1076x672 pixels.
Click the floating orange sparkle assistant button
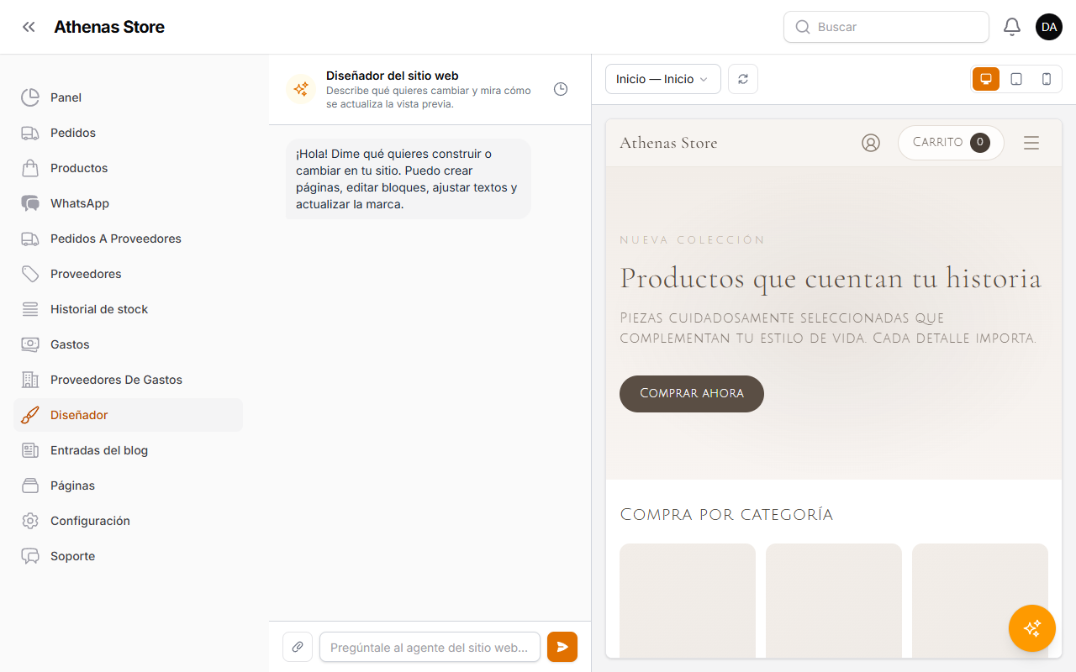pyautogui.click(x=1032, y=628)
